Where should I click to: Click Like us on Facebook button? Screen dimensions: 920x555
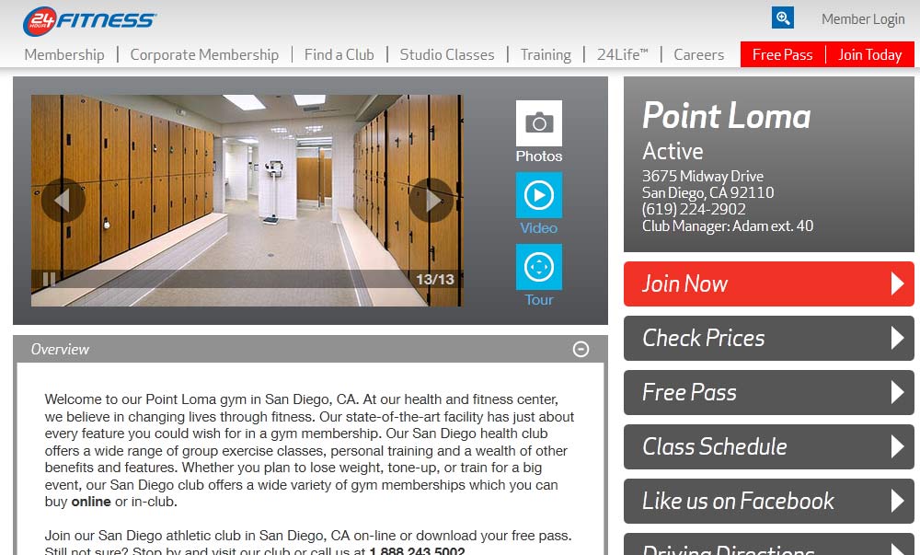click(768, 501)
